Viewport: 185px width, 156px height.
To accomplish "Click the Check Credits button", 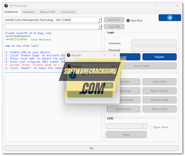I will (148, 66).
